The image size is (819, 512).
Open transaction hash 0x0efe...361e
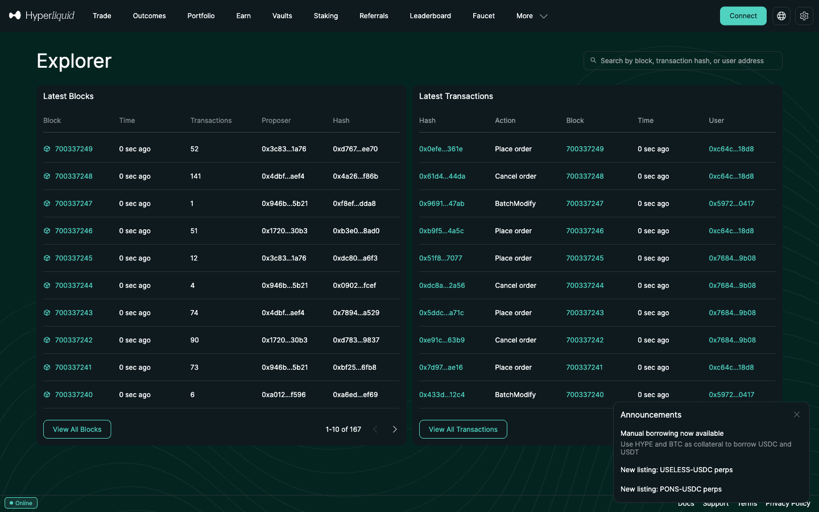441,149
